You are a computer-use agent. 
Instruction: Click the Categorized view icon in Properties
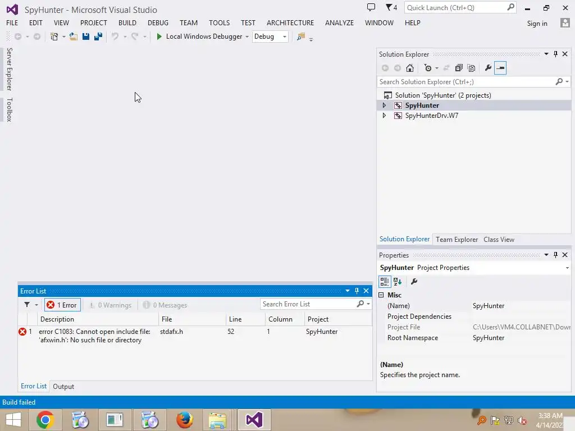[385, 282]
